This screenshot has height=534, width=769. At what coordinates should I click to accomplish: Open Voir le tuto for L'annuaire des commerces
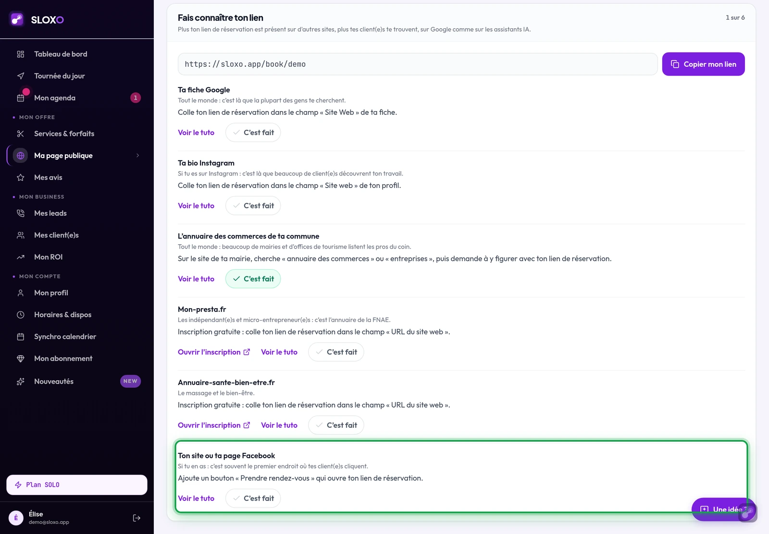[196, 279]
